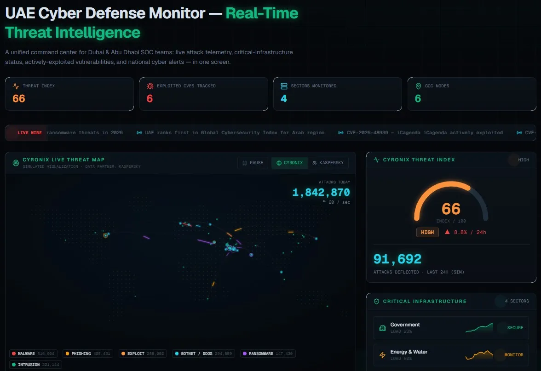Screen dimensions: 541x371
Task: Click the purple Ransomware legend dot
Action: click(x=245, y=354)
